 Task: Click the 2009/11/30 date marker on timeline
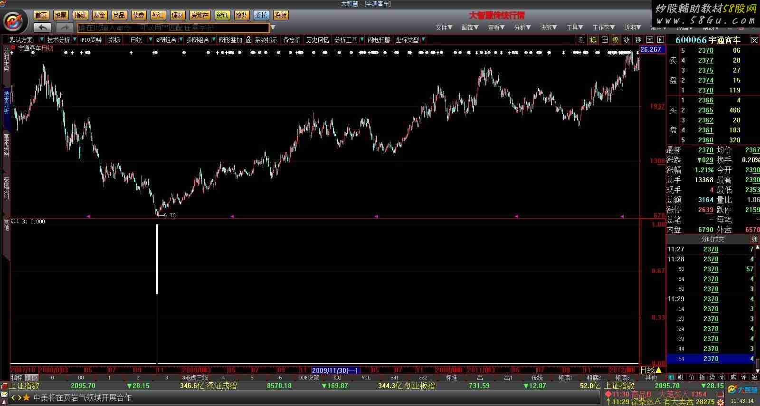click(335, 370)
